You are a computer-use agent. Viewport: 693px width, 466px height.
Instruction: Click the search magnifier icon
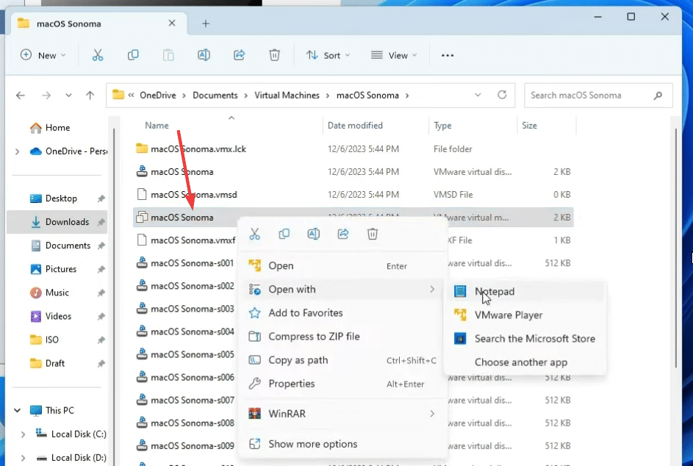point(658,95)
